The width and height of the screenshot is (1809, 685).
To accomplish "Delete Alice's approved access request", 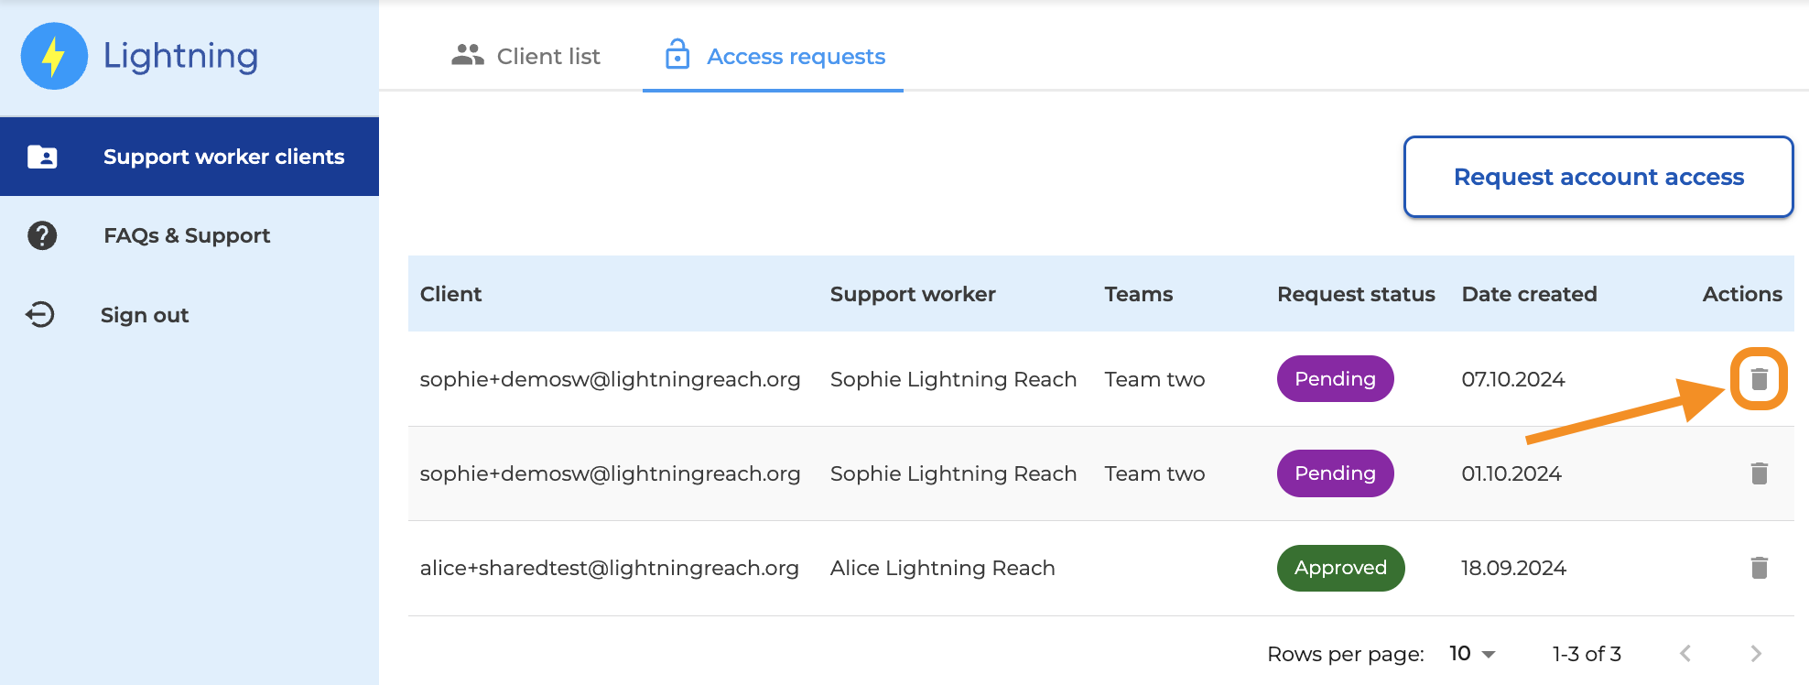I will (1759, 568).
